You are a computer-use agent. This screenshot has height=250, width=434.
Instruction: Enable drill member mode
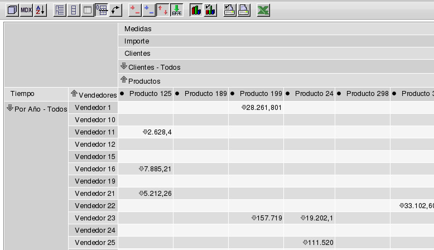135,10
